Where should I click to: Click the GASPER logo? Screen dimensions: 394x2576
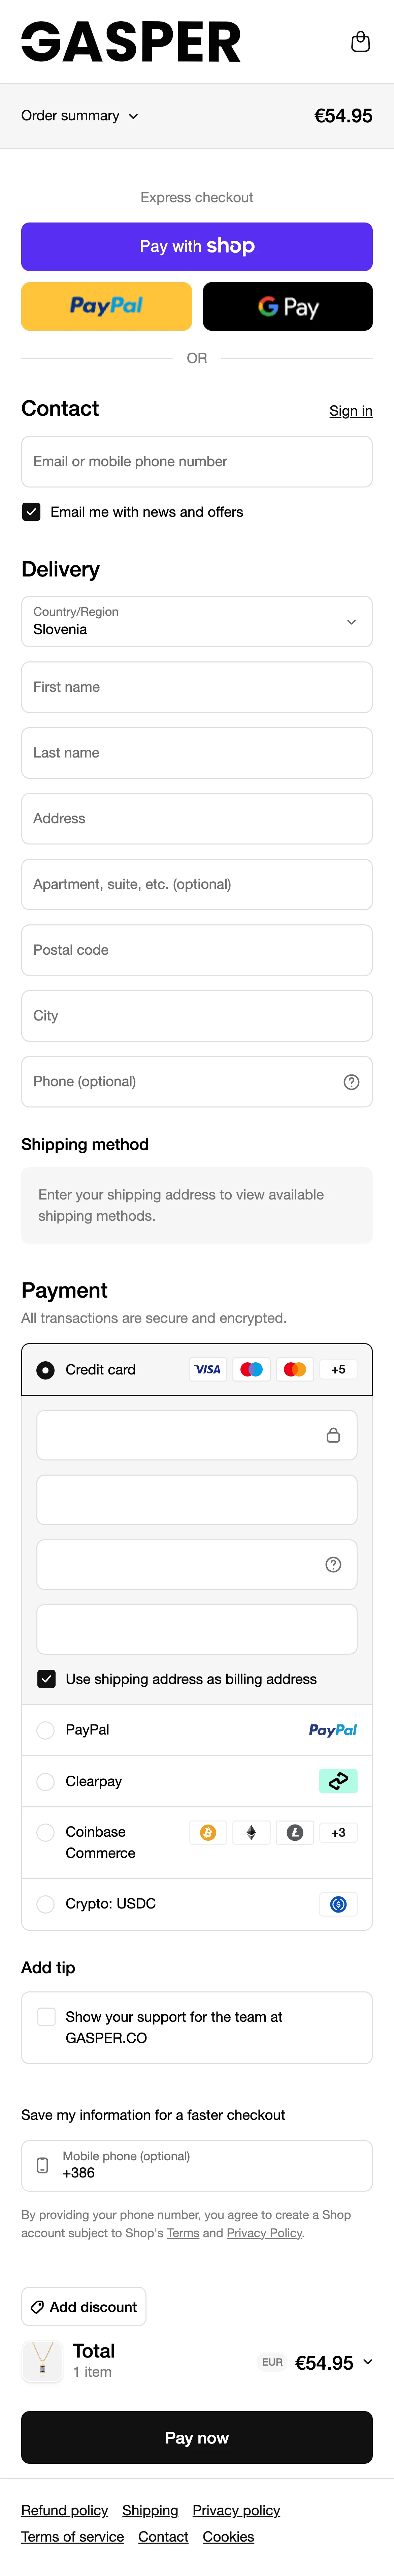(131, 42)
